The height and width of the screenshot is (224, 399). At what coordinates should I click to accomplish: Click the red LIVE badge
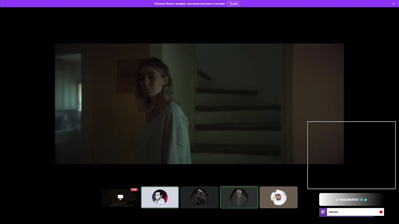tap(134, 189)
